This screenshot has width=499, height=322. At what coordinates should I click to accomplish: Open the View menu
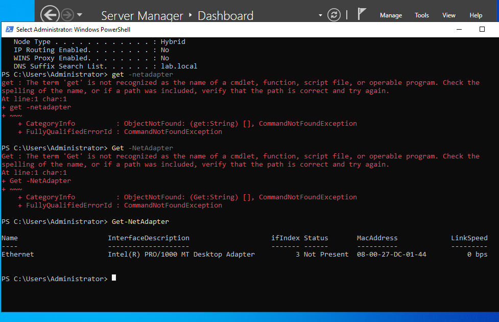pyautogui.click(x=449, y=15)
